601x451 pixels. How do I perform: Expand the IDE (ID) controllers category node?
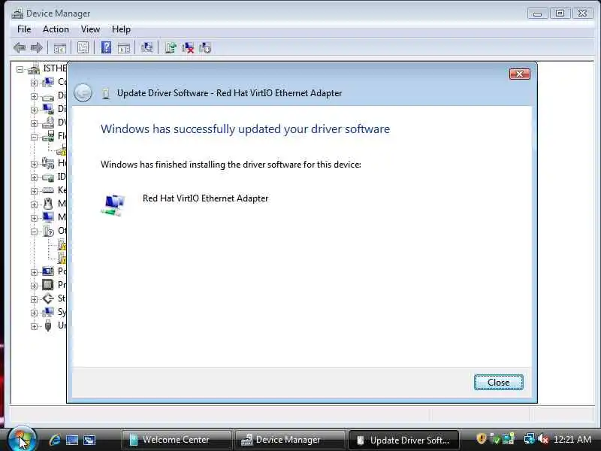(x=34, y=177)
